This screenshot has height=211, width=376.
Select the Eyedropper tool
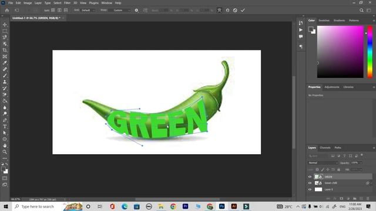[x=5, y=63]
